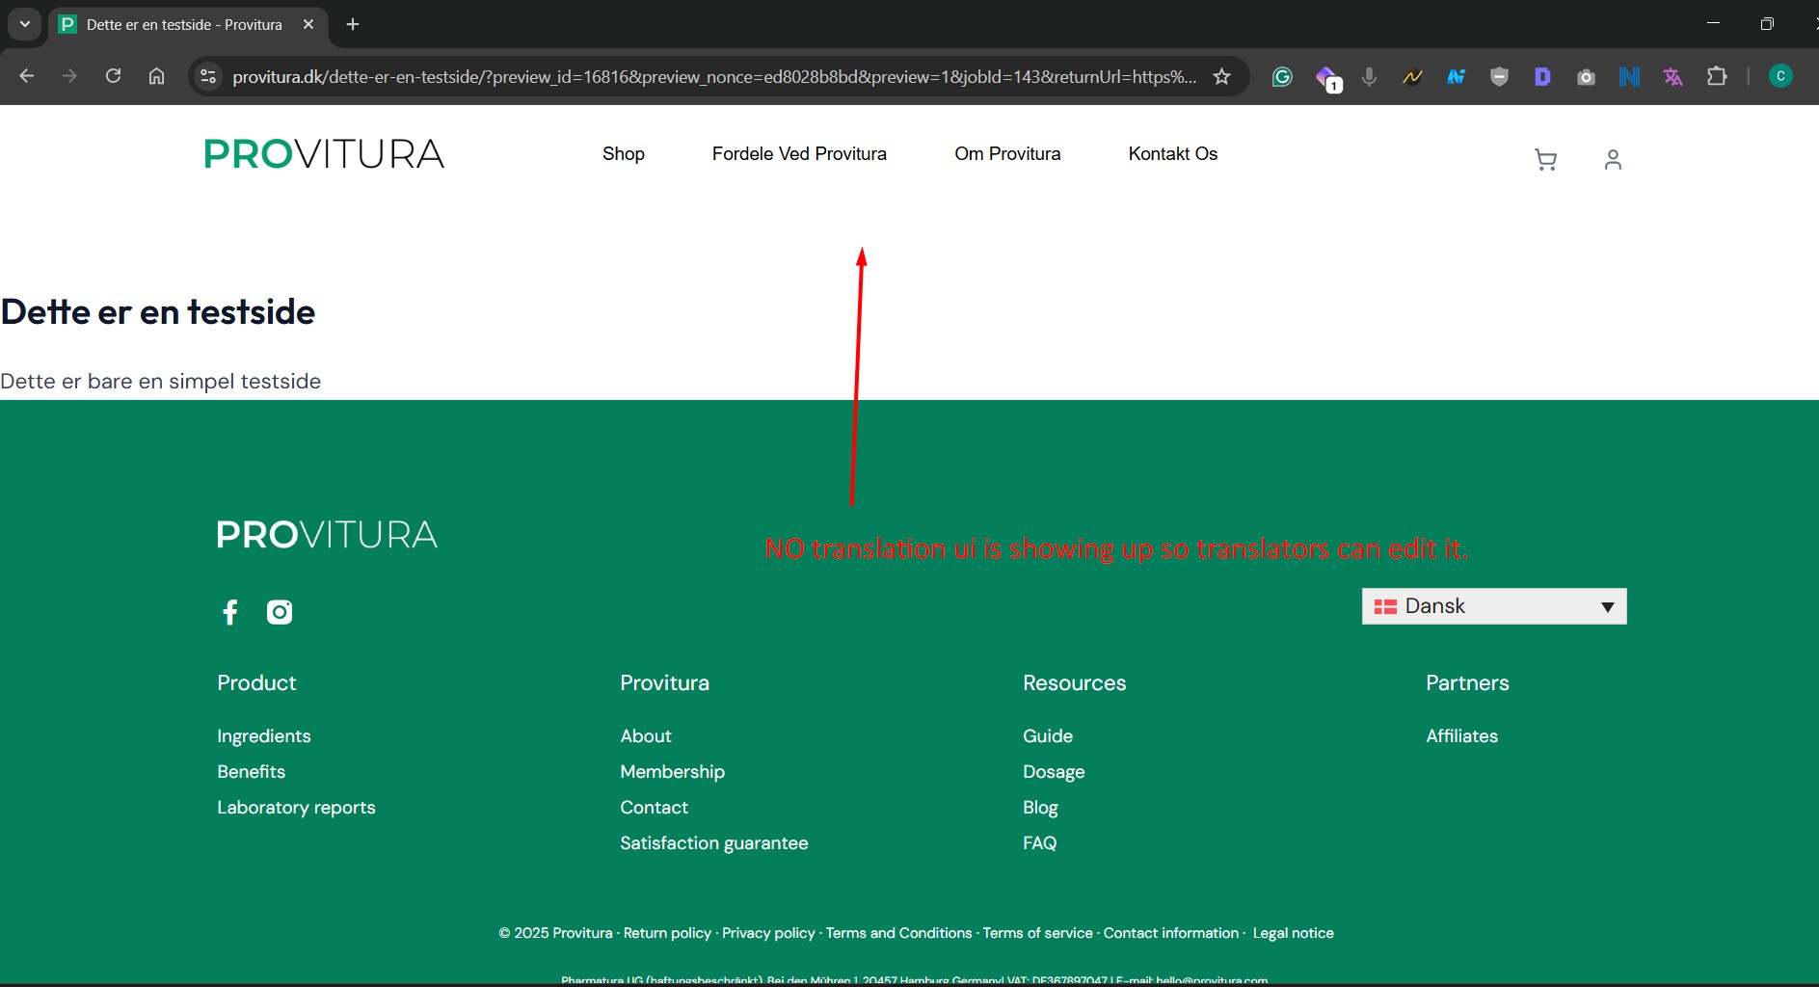
Task: Open the purple D extension
Action: pos(1542,77)
